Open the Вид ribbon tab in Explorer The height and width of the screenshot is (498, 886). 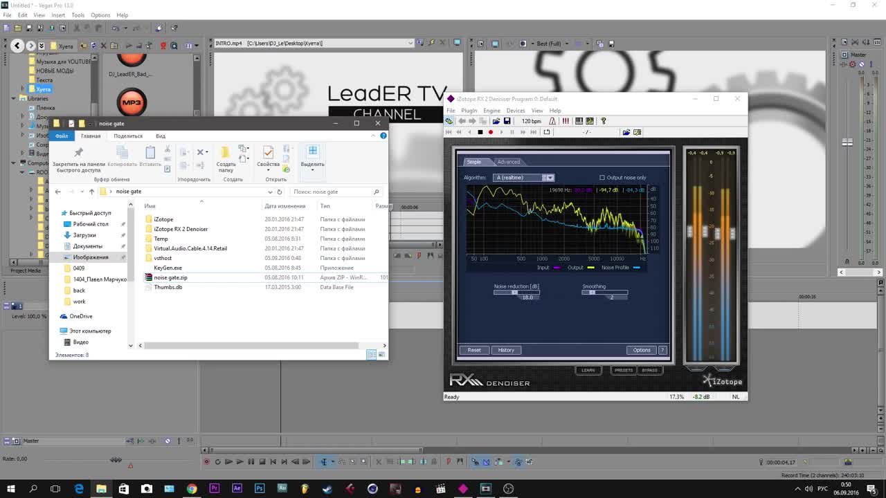161,136
